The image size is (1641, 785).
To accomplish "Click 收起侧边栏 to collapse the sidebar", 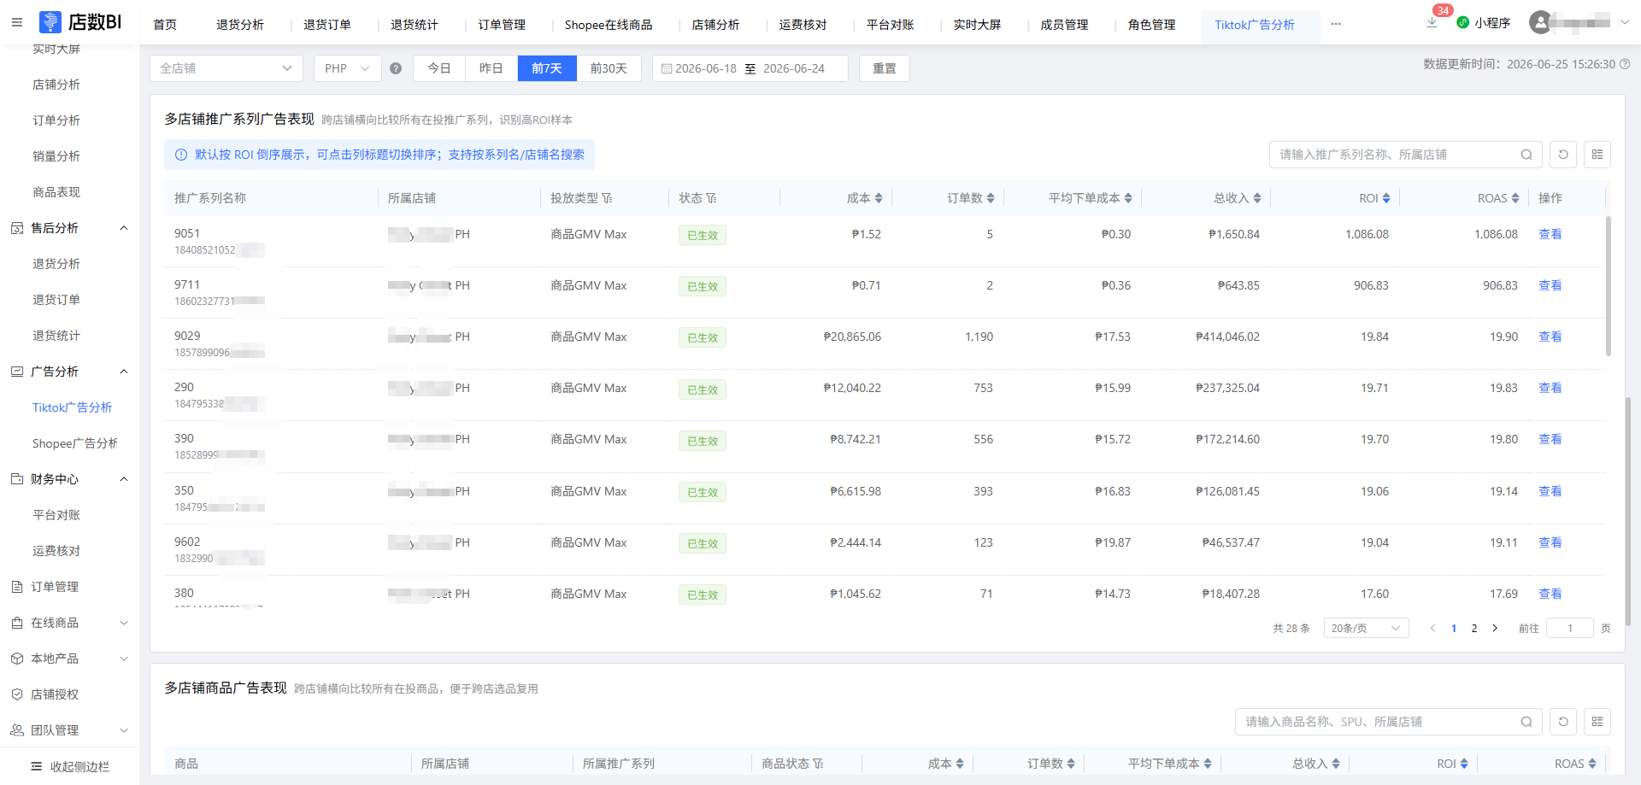I will pyautogui.click(x=70, y=766).
